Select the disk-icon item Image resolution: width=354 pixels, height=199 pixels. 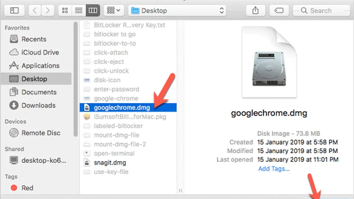pyautogui.click(x=128, y=80)
